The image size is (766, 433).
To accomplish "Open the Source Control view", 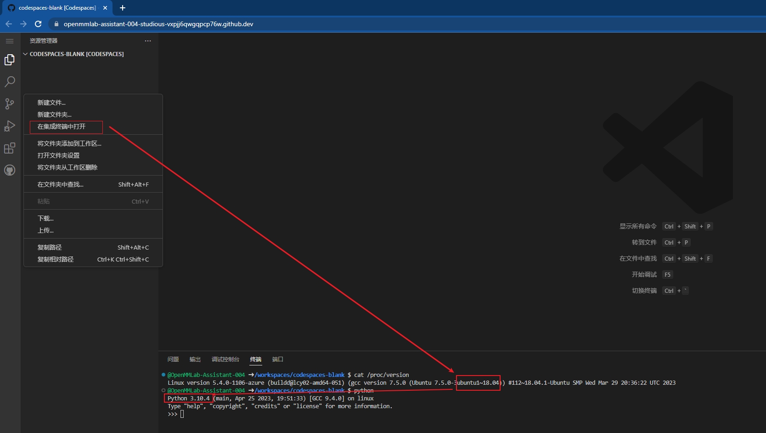I will tap(10, 104).
